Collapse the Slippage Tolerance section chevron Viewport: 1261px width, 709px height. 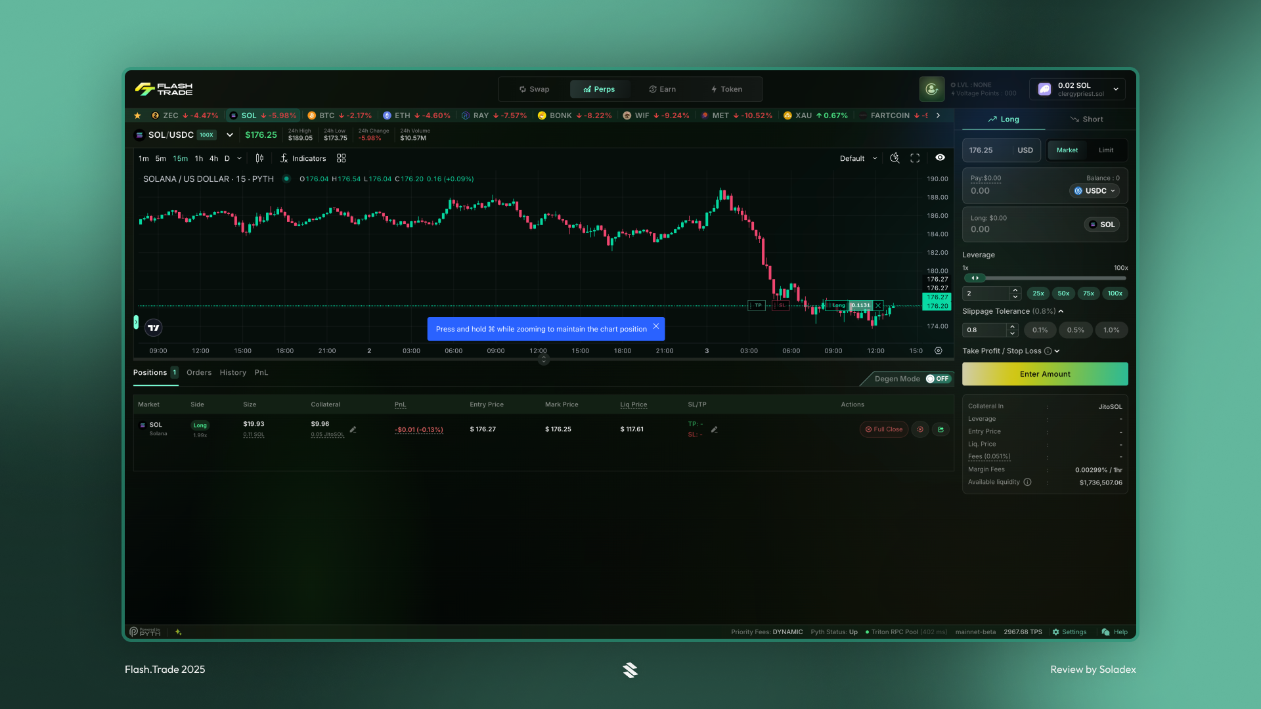[x=1060, y=311]
